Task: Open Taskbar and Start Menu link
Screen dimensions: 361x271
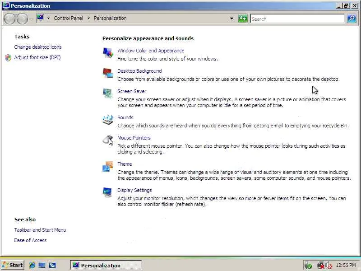Action: pyautogui.click(x=40, y=230)
